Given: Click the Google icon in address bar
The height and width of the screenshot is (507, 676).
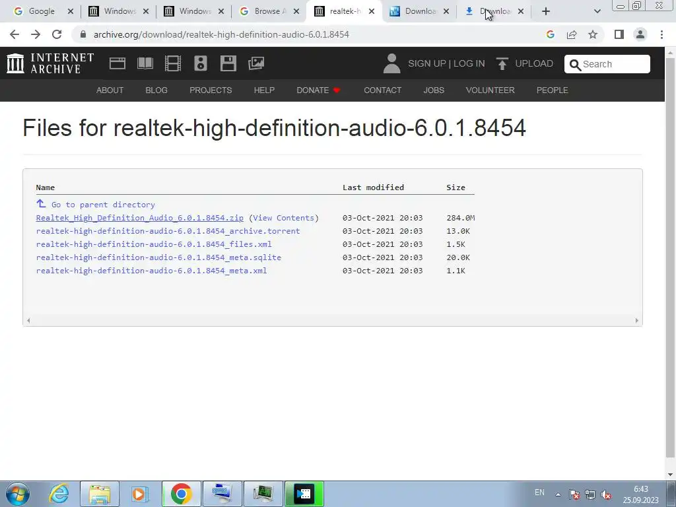Looking at the screenshot, I should pyautogui.click(x=550, y=34).
